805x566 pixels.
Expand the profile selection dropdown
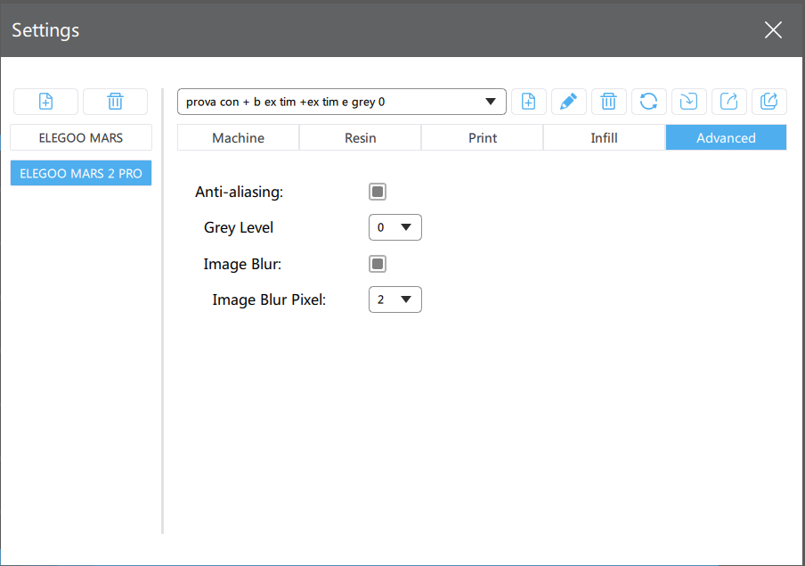pyautogui.click(x=342, y=102)
